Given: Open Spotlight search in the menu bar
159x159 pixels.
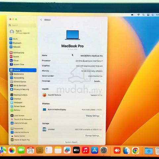Looking at the screenshot, I should click(x=143, y=15).
